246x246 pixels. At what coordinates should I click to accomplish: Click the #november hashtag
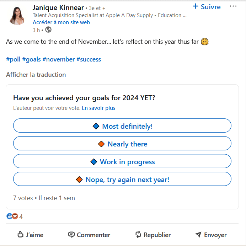[59, 59]
